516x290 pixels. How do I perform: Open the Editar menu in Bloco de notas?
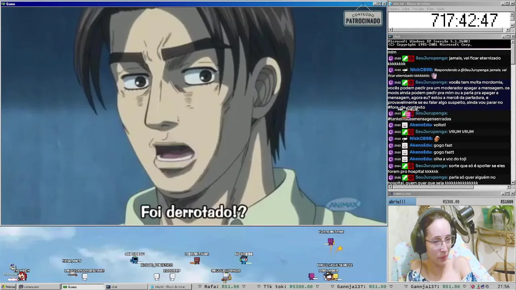click(406, 9)
